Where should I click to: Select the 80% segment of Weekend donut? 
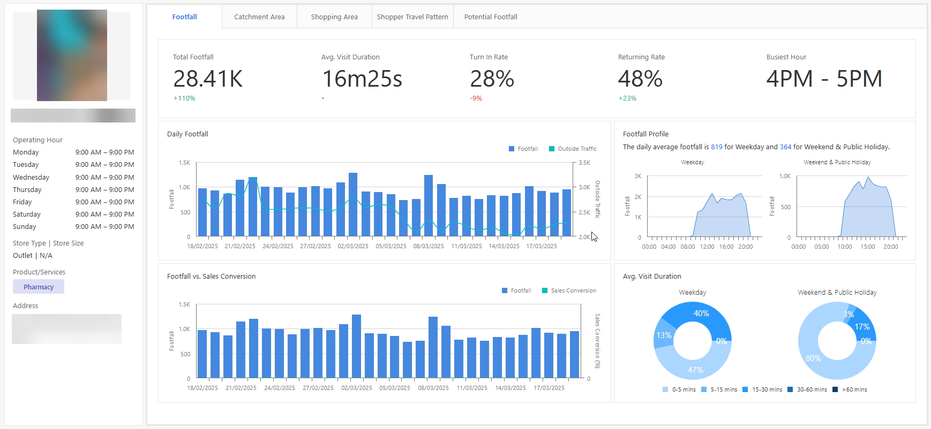pyautogui.click(x=813, y=358)
